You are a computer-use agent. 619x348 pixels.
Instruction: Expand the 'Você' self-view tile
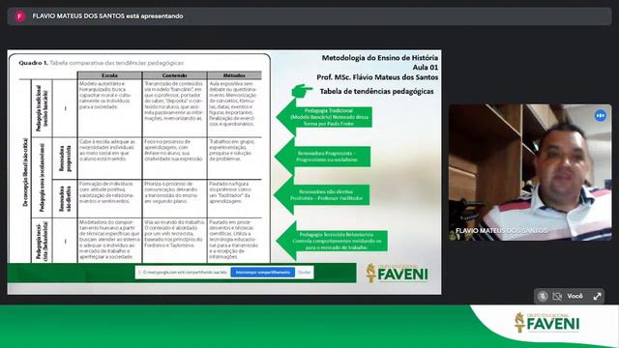(x=598, y=296)
